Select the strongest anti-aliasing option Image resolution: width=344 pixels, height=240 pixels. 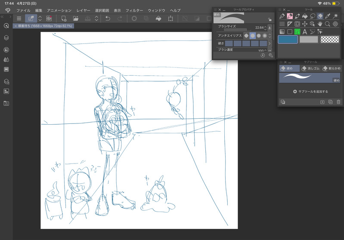coord(265,36)
